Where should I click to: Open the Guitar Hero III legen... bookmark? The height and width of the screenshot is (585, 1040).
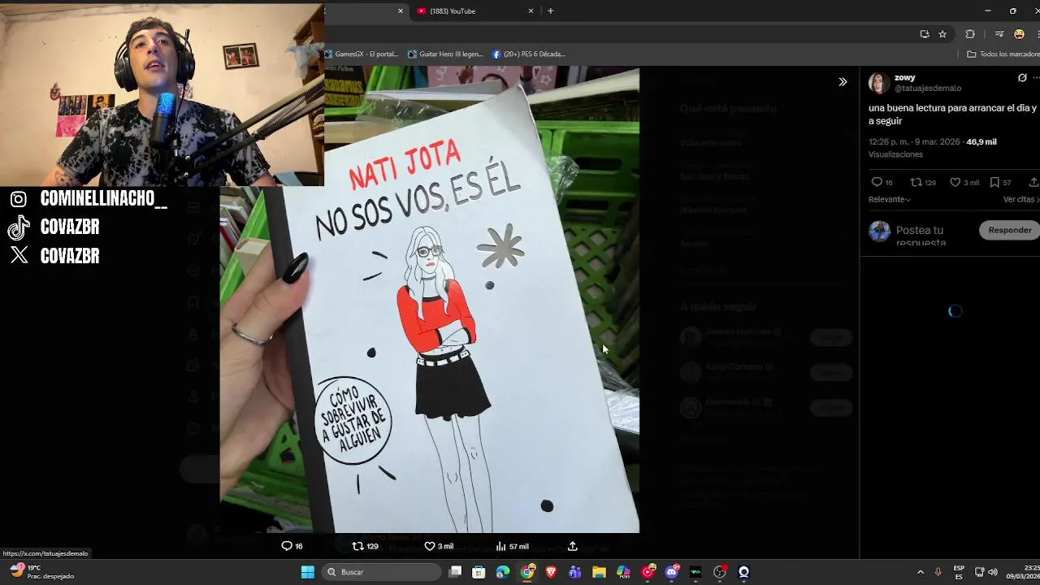pyautogui.click(x=445, y=54)
